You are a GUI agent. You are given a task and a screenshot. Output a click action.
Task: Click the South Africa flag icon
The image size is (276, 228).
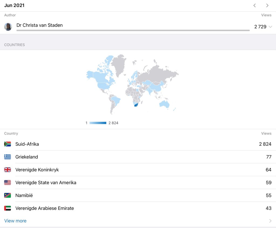8,144
